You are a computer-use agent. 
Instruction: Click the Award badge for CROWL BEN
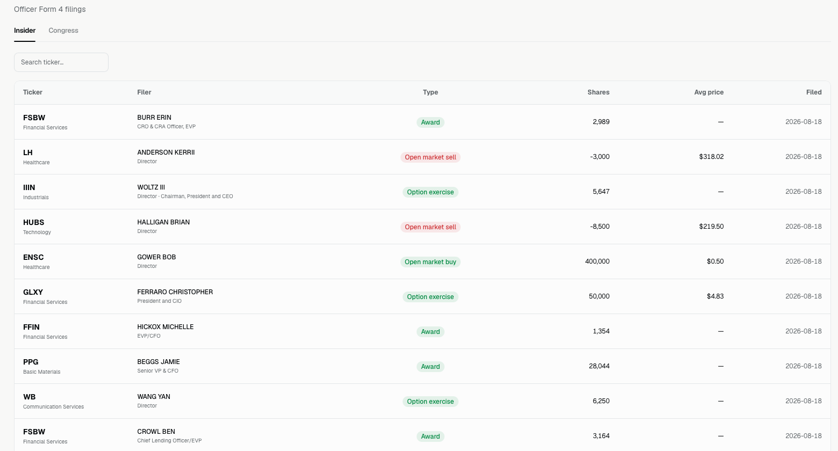click(431, 437)
